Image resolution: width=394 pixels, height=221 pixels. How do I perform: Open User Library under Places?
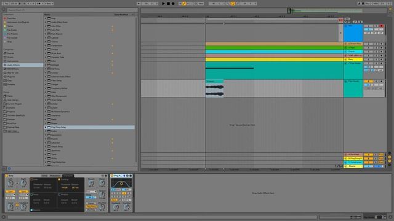coord(13,100)
